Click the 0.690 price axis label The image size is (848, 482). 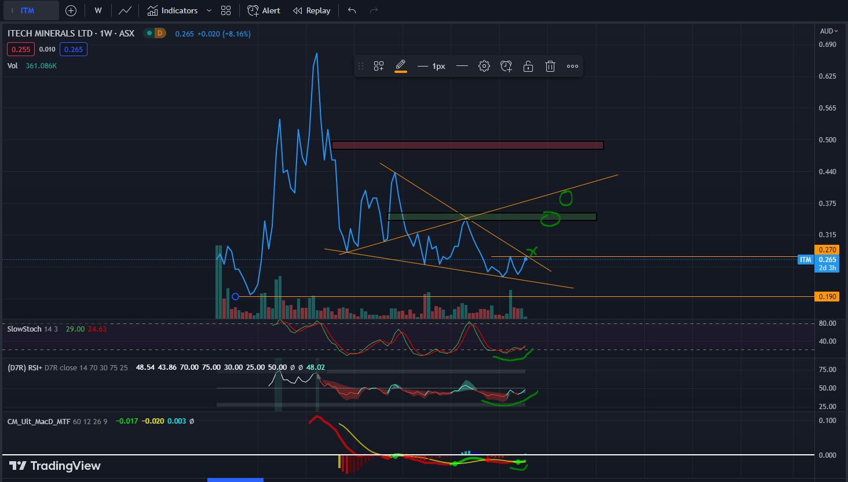tap(828, 44)
